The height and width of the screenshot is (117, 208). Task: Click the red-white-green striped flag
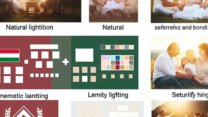[10, 55]
